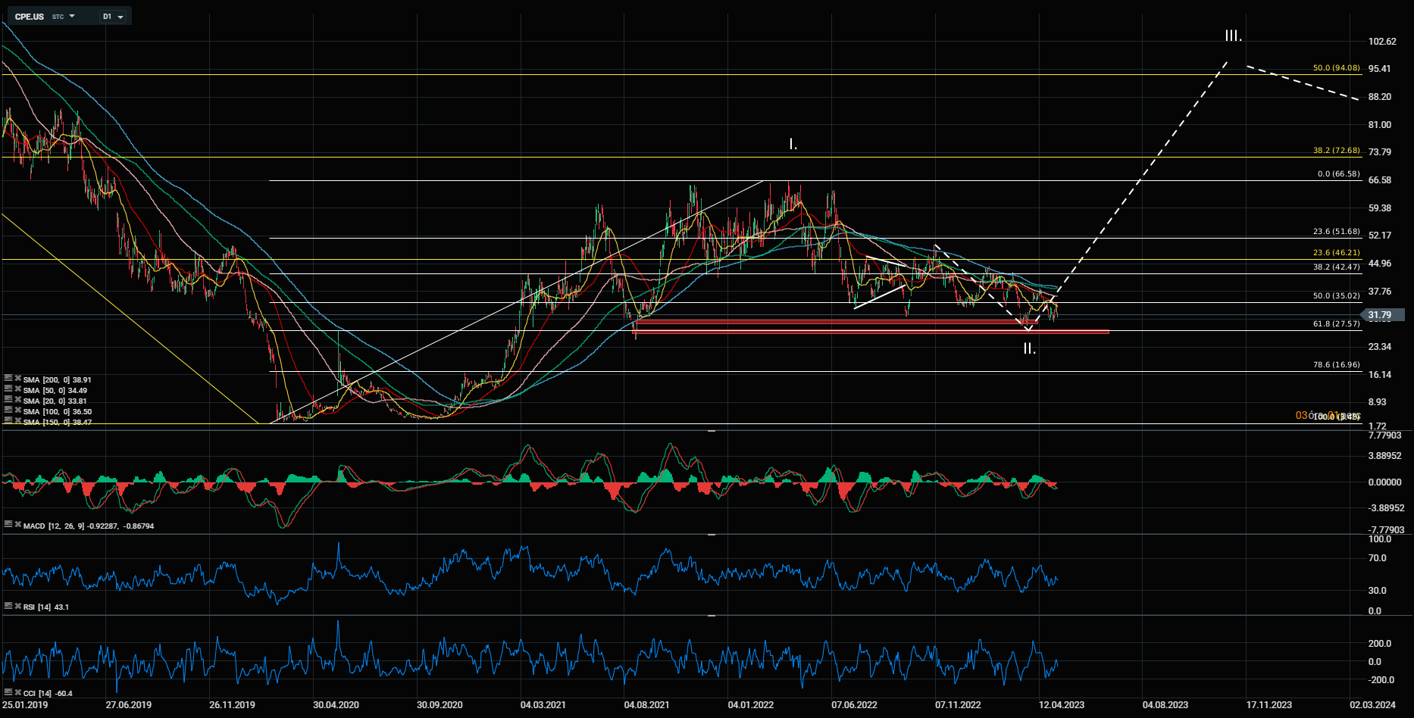This screenshot has height=718, width=1414.
Task: Open settings for the RSI indicator
Action: 8,606
